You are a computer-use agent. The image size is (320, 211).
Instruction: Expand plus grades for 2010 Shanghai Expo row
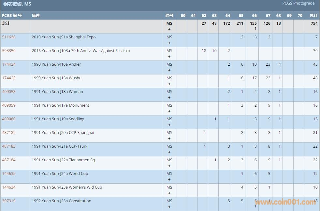pyautogui.click(x=169, y=43)
